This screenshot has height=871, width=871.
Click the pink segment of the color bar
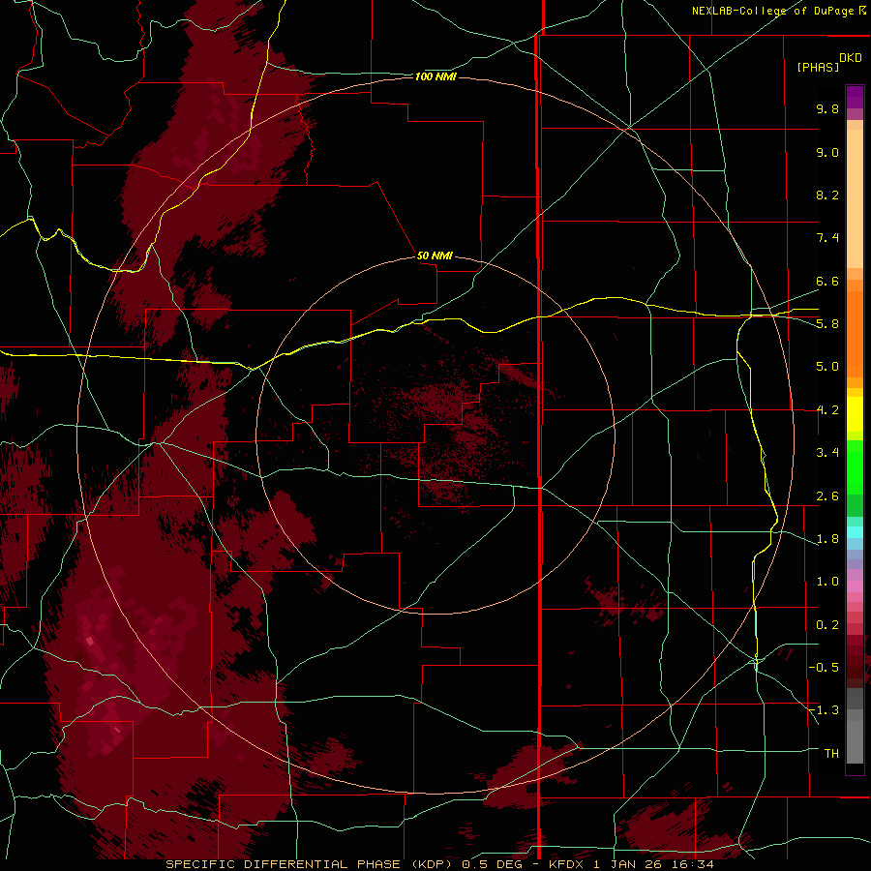tap(855, 586)
